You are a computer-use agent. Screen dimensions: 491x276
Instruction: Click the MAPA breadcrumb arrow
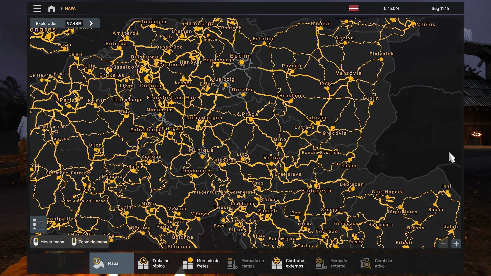click(61, 8)
